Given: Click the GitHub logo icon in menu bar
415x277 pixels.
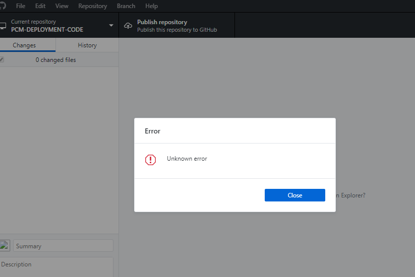Looking at the screenshot, I should [x=3, y=5].
